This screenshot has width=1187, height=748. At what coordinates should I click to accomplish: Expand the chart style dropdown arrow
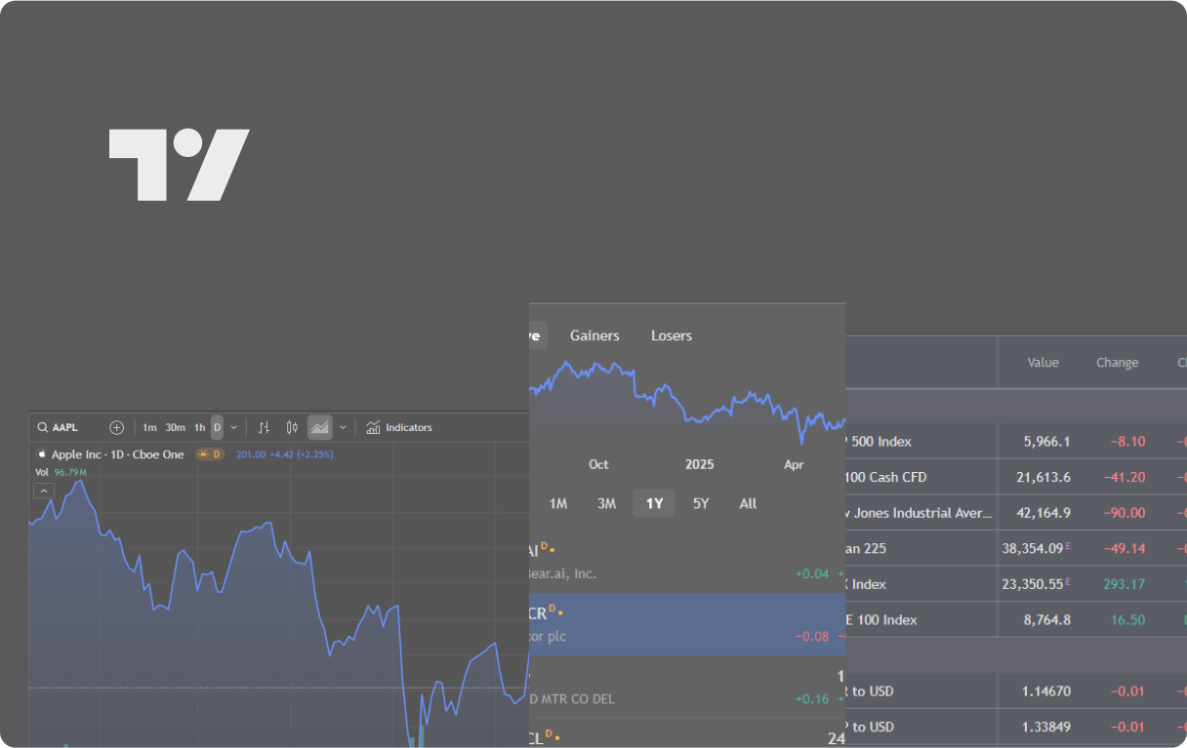click(343, 427)
